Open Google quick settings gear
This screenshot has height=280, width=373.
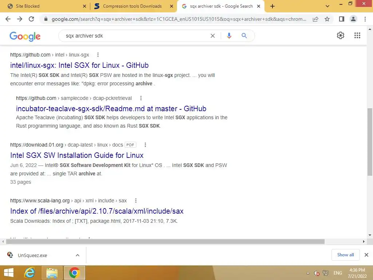tap(341, 35)
